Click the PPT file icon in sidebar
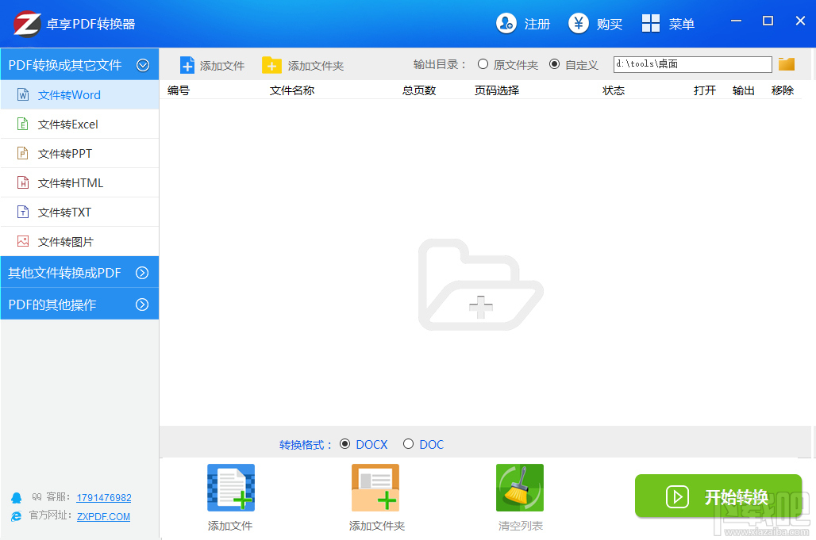 click(22, 153)
